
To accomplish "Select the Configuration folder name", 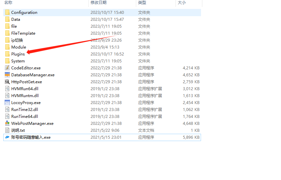I will tap(24, 13).
